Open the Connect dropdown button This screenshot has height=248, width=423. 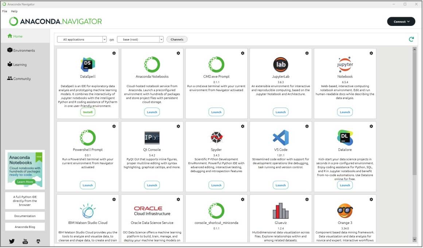pos(401,22)
